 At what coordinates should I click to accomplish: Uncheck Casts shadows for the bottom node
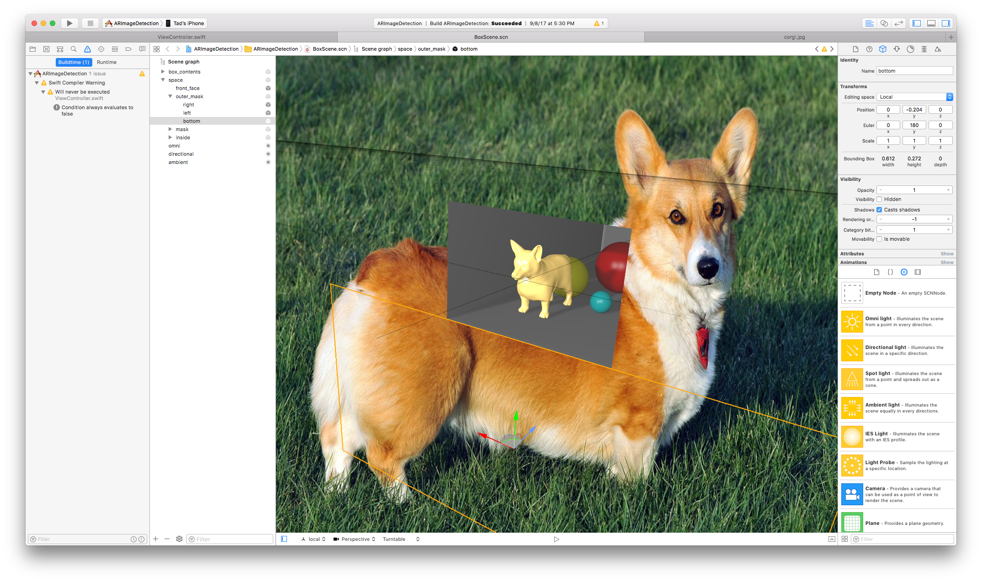[x=879, y=209]
